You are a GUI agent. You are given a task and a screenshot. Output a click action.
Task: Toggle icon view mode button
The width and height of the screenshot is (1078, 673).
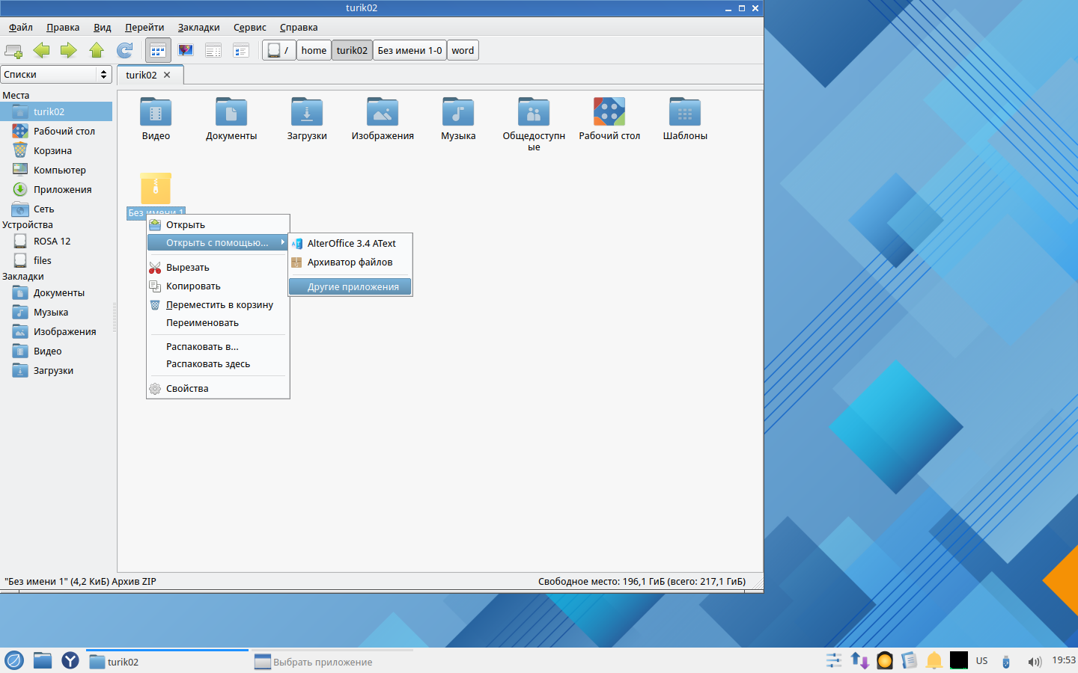[x=158, y=50]
